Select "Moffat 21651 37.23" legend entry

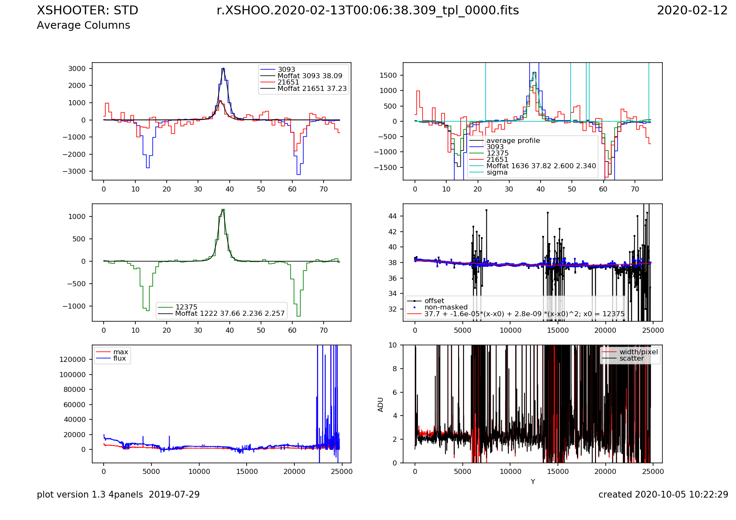pyautogui.click(x=312, y=89)
